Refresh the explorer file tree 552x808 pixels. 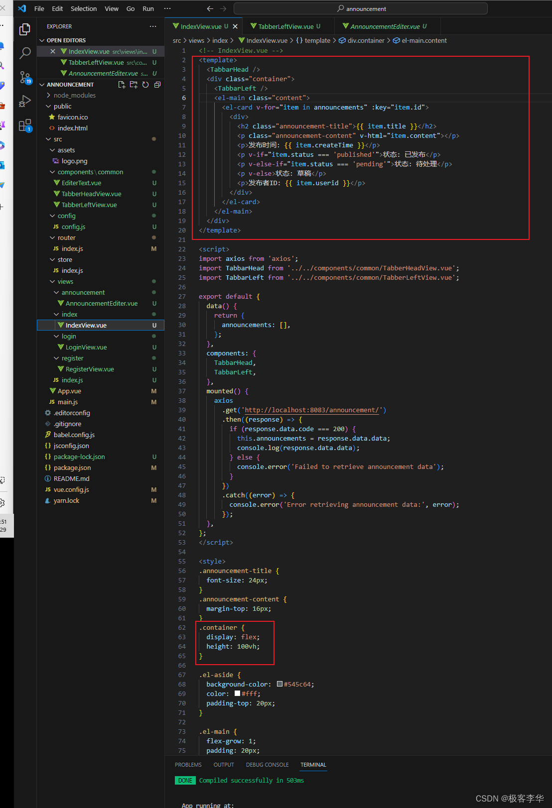coord(145,85)
